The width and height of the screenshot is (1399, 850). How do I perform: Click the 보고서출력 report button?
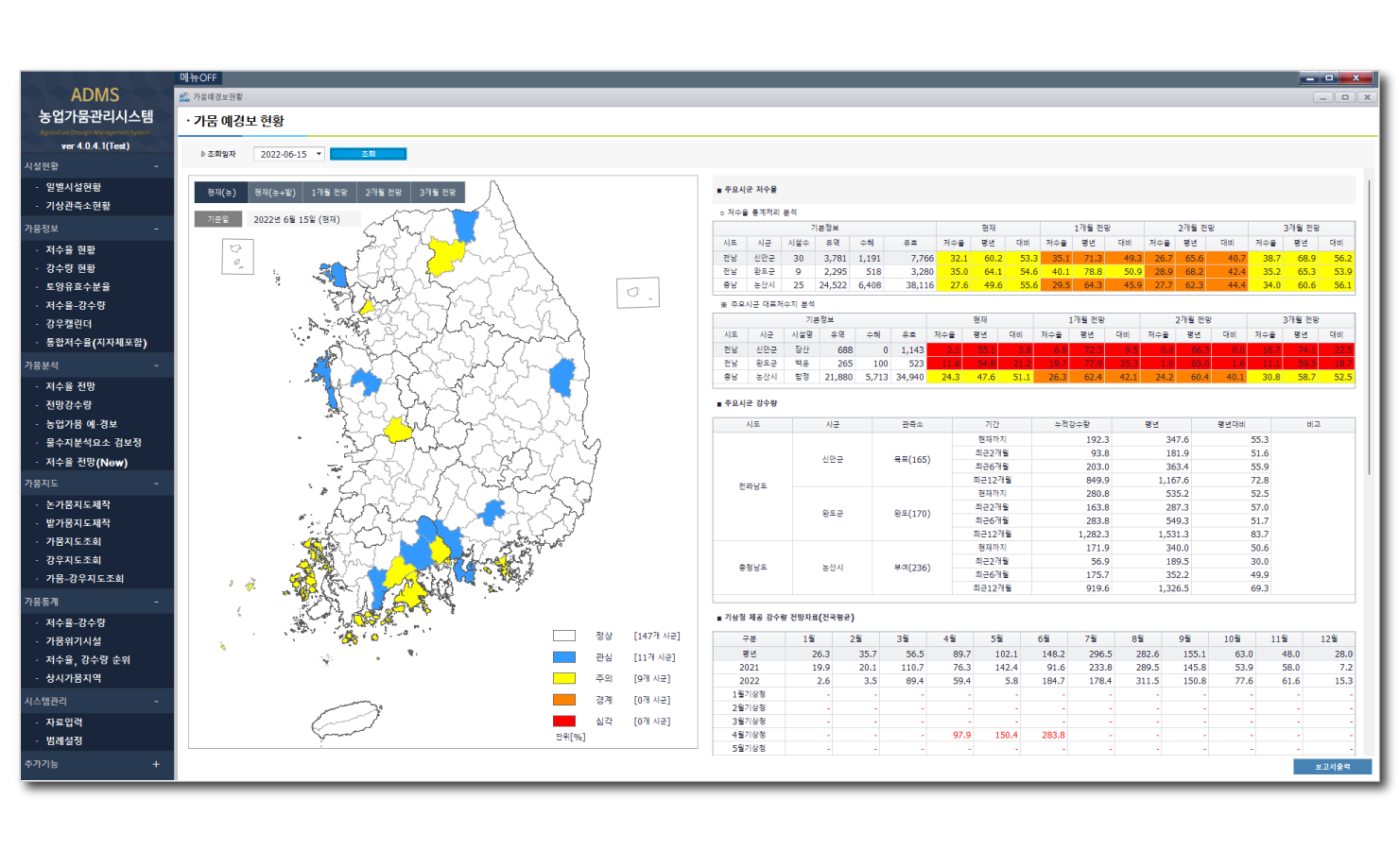(1332, 767)
